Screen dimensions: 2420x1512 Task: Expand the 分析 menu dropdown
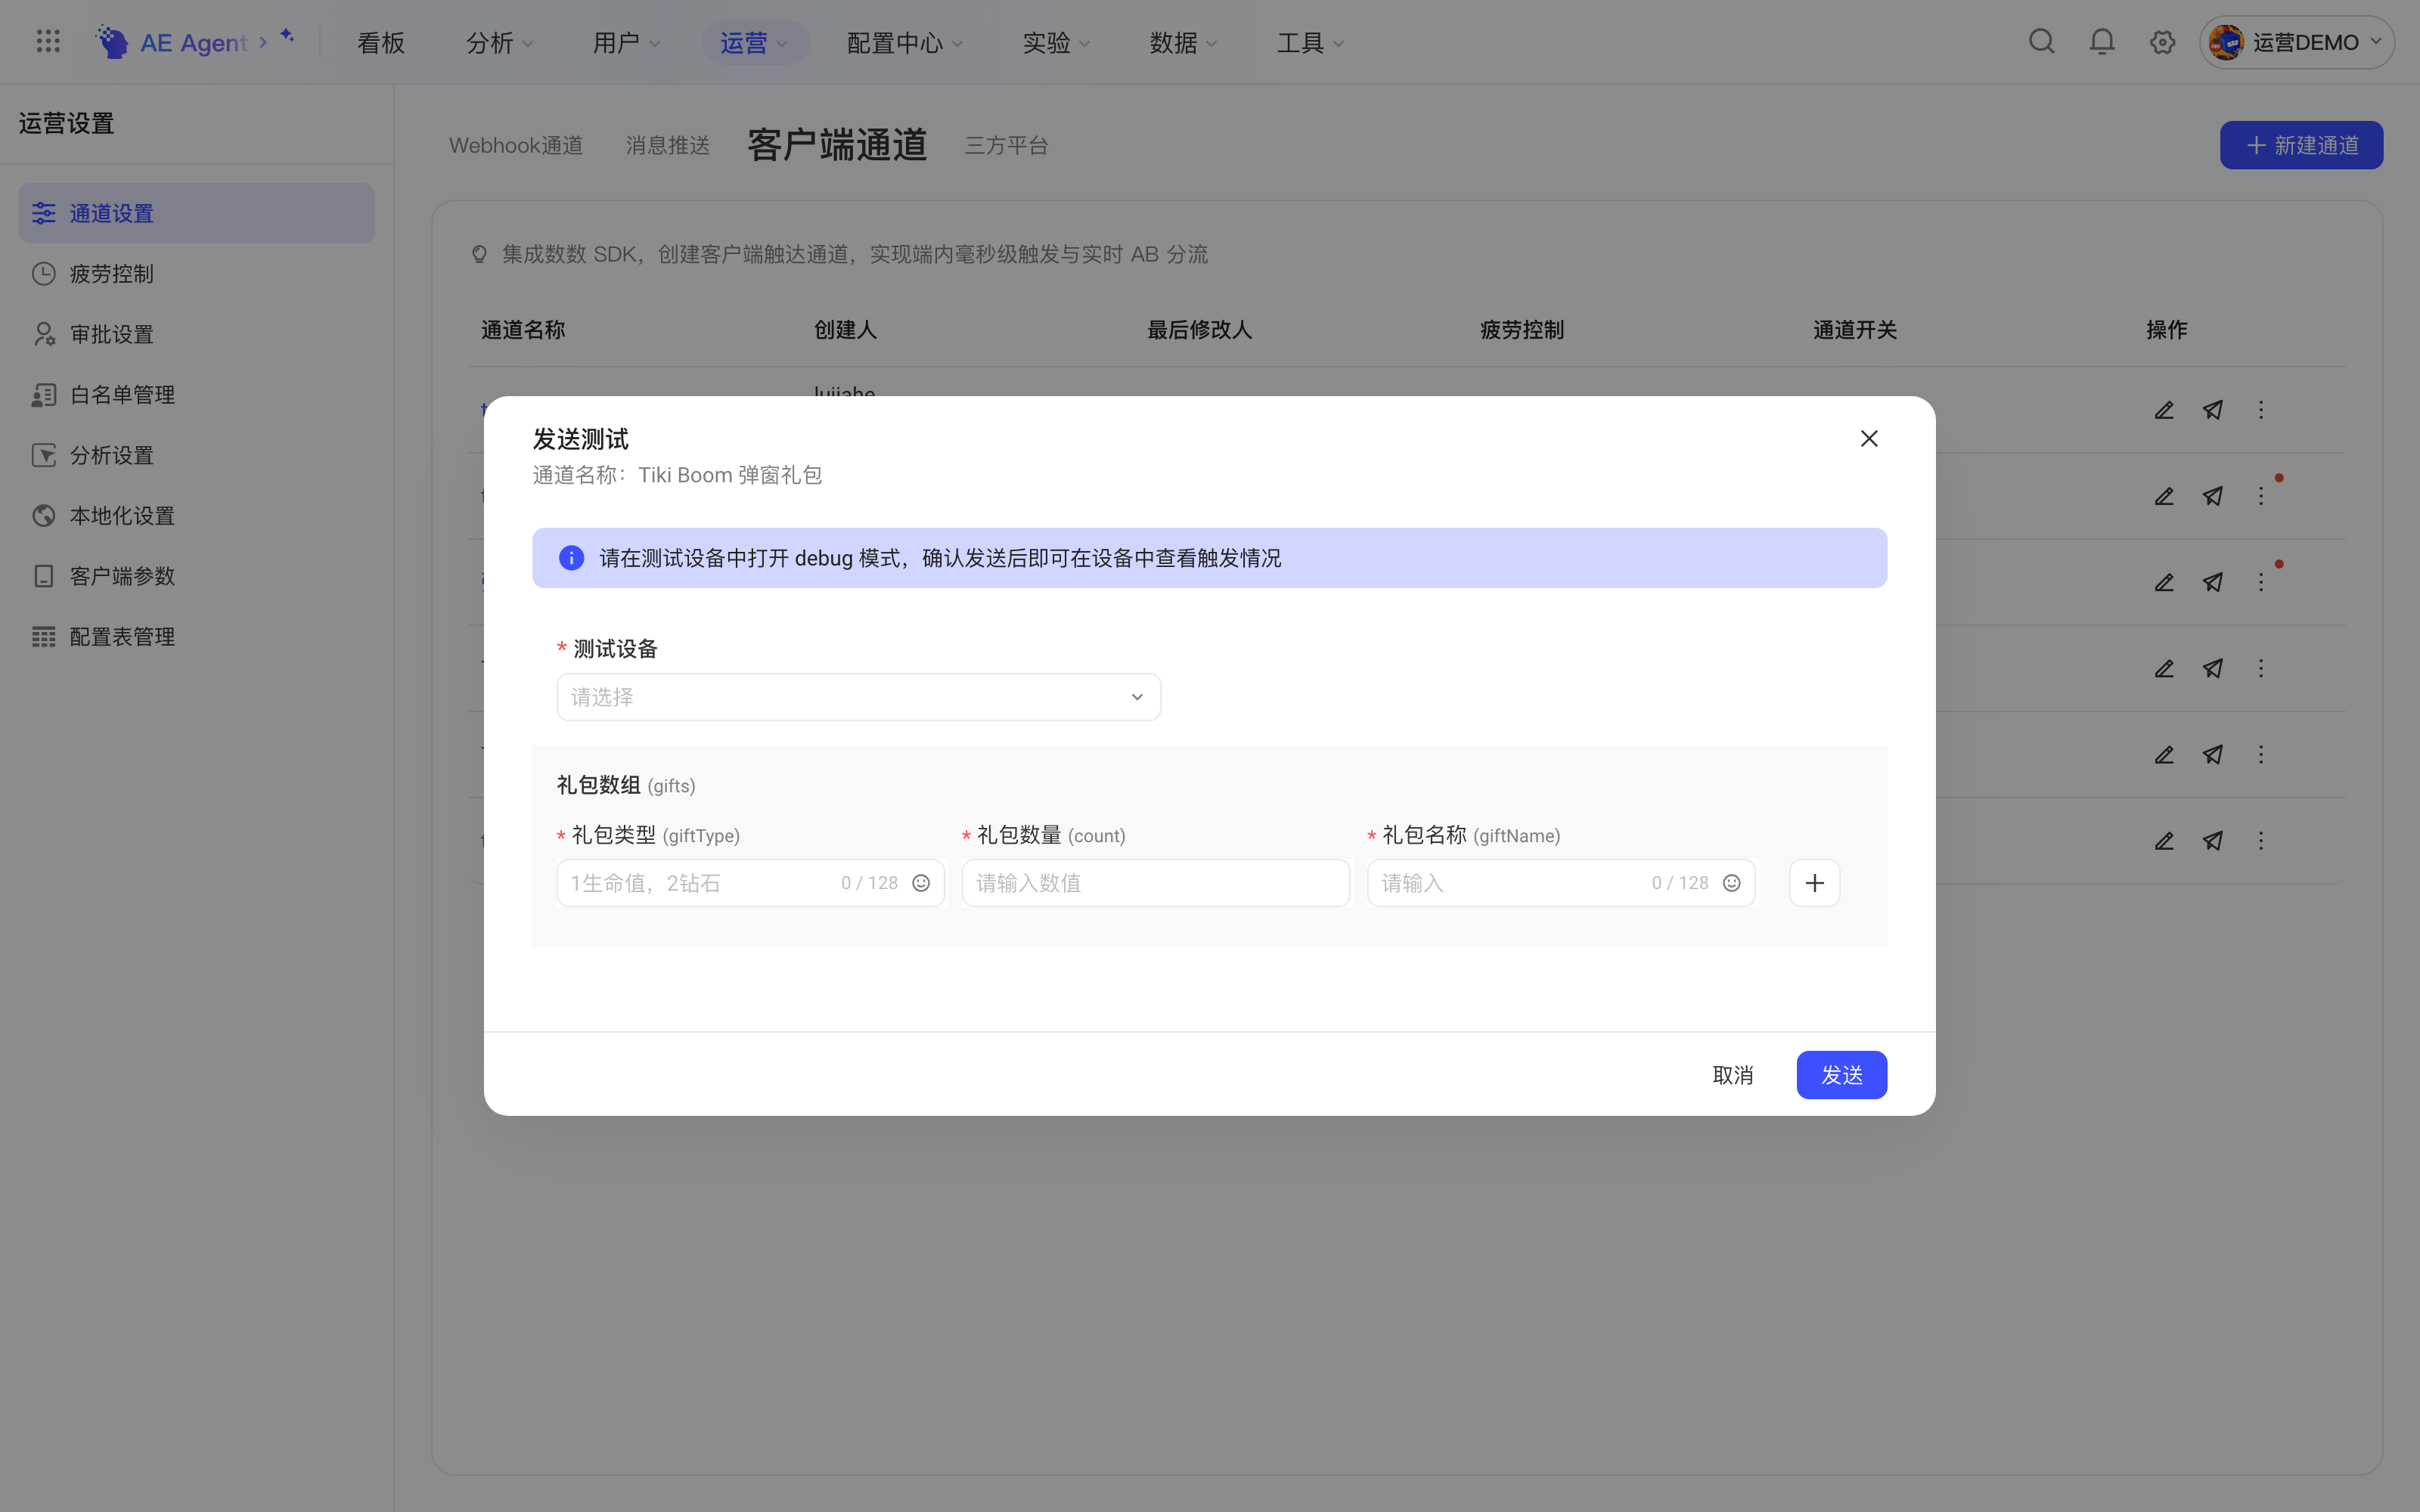point(499,42)
